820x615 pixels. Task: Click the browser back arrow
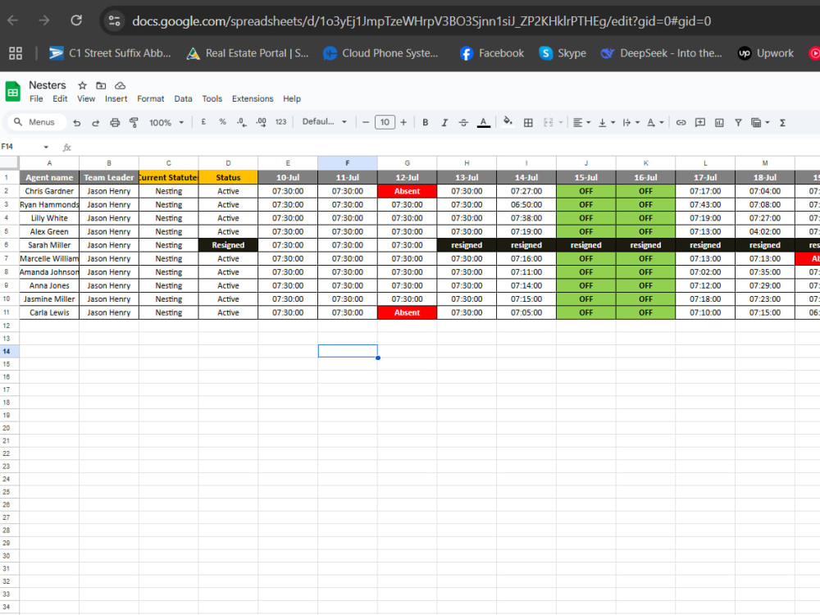coord(12,20)
